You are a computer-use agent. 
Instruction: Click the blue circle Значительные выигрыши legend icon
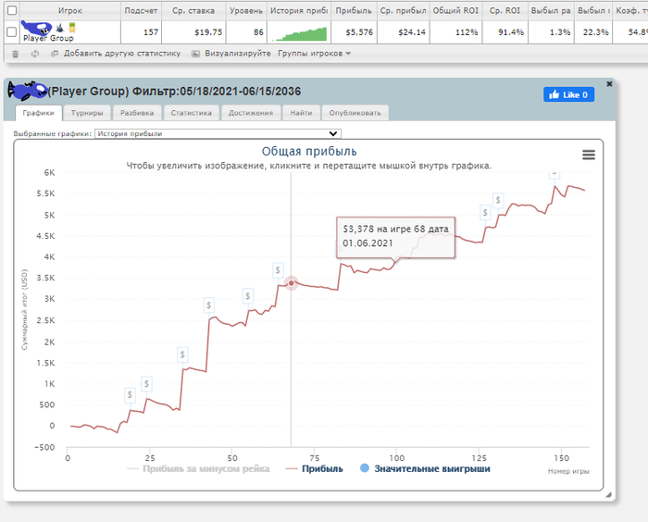pyautogui.click(x=365, y=468)
